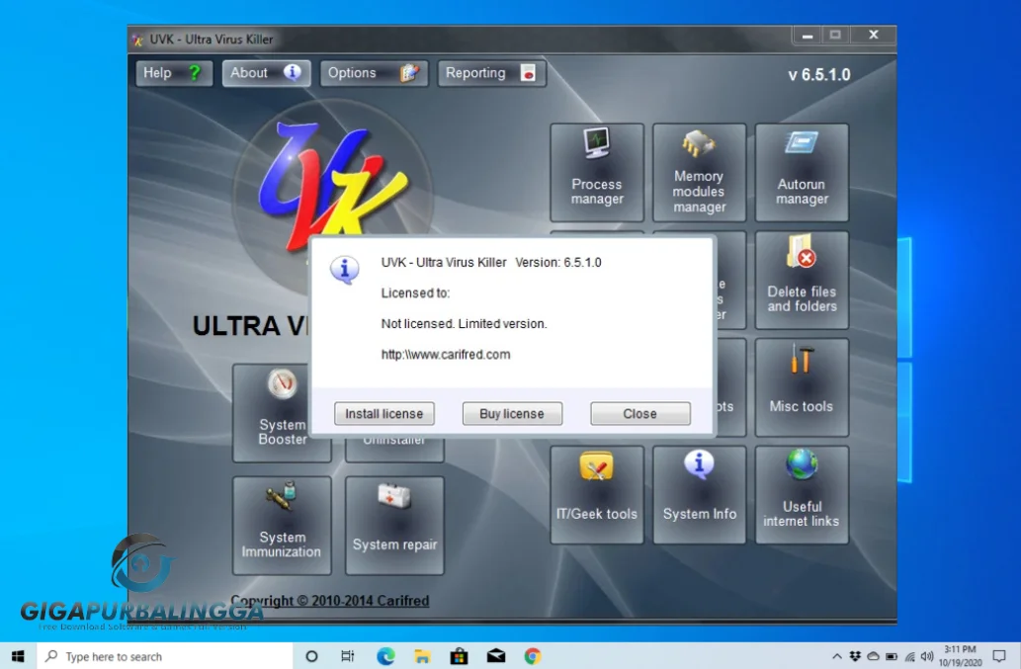The image size is (1021, 669).
Task: Open the Memory modules manager tile
Action: click(699, 173)
